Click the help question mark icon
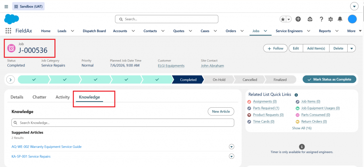This screenshot has height=167, width=364. coord(321,19)
